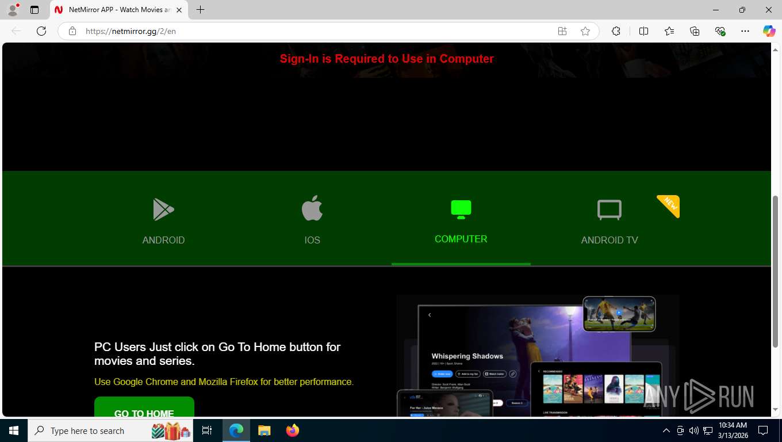Open the ANDROID TV tab label
The width and height of the screenshot is (782, 442).
click(x=609, y=240)
